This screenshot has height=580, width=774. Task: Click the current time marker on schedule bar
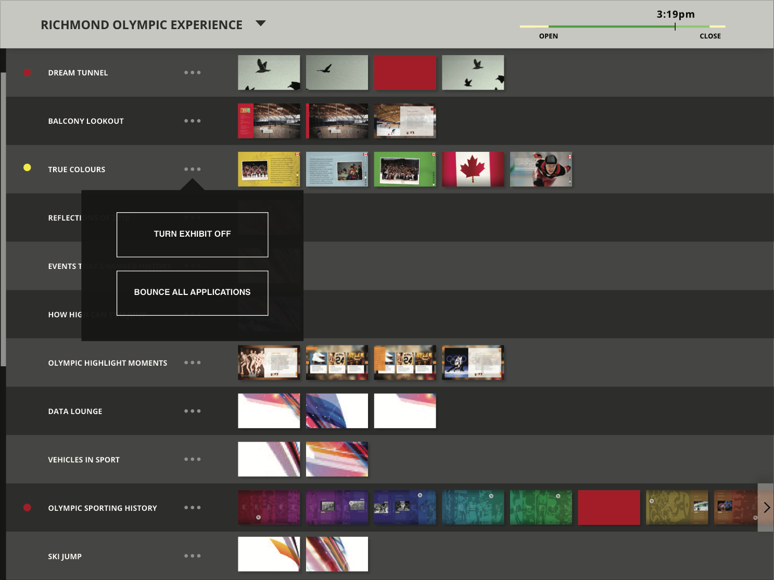click(x=675, y=27)
